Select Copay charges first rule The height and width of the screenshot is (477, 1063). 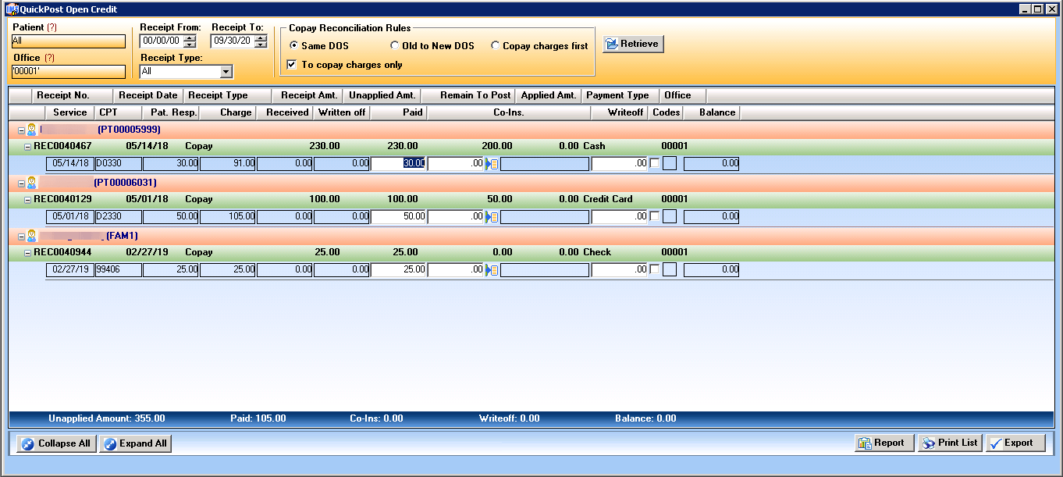(x=495, y=46)
